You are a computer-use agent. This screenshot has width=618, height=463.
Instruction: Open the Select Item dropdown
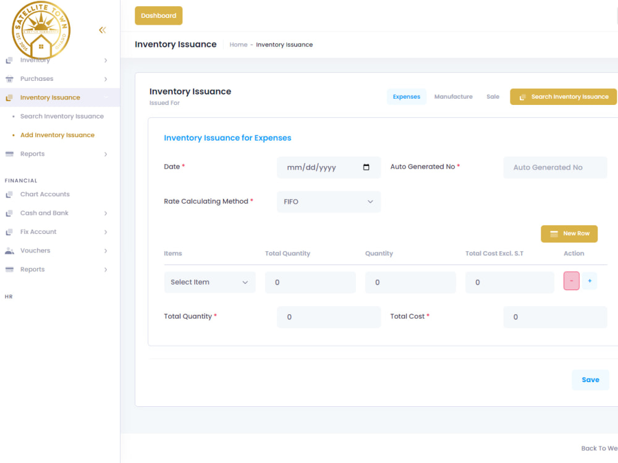tap(210, 282)
